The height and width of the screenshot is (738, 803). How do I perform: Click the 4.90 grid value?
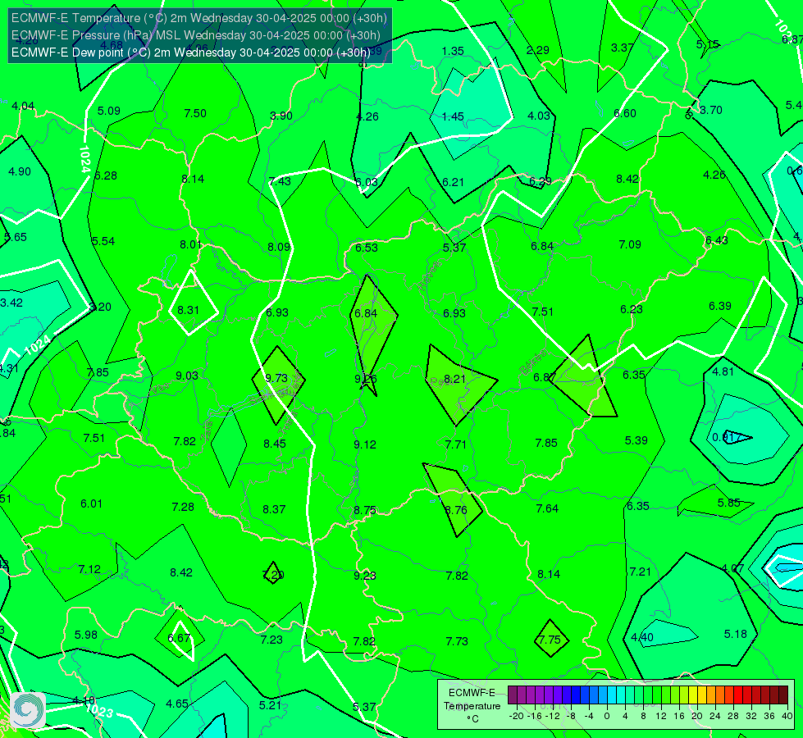(x=20, y=171)
